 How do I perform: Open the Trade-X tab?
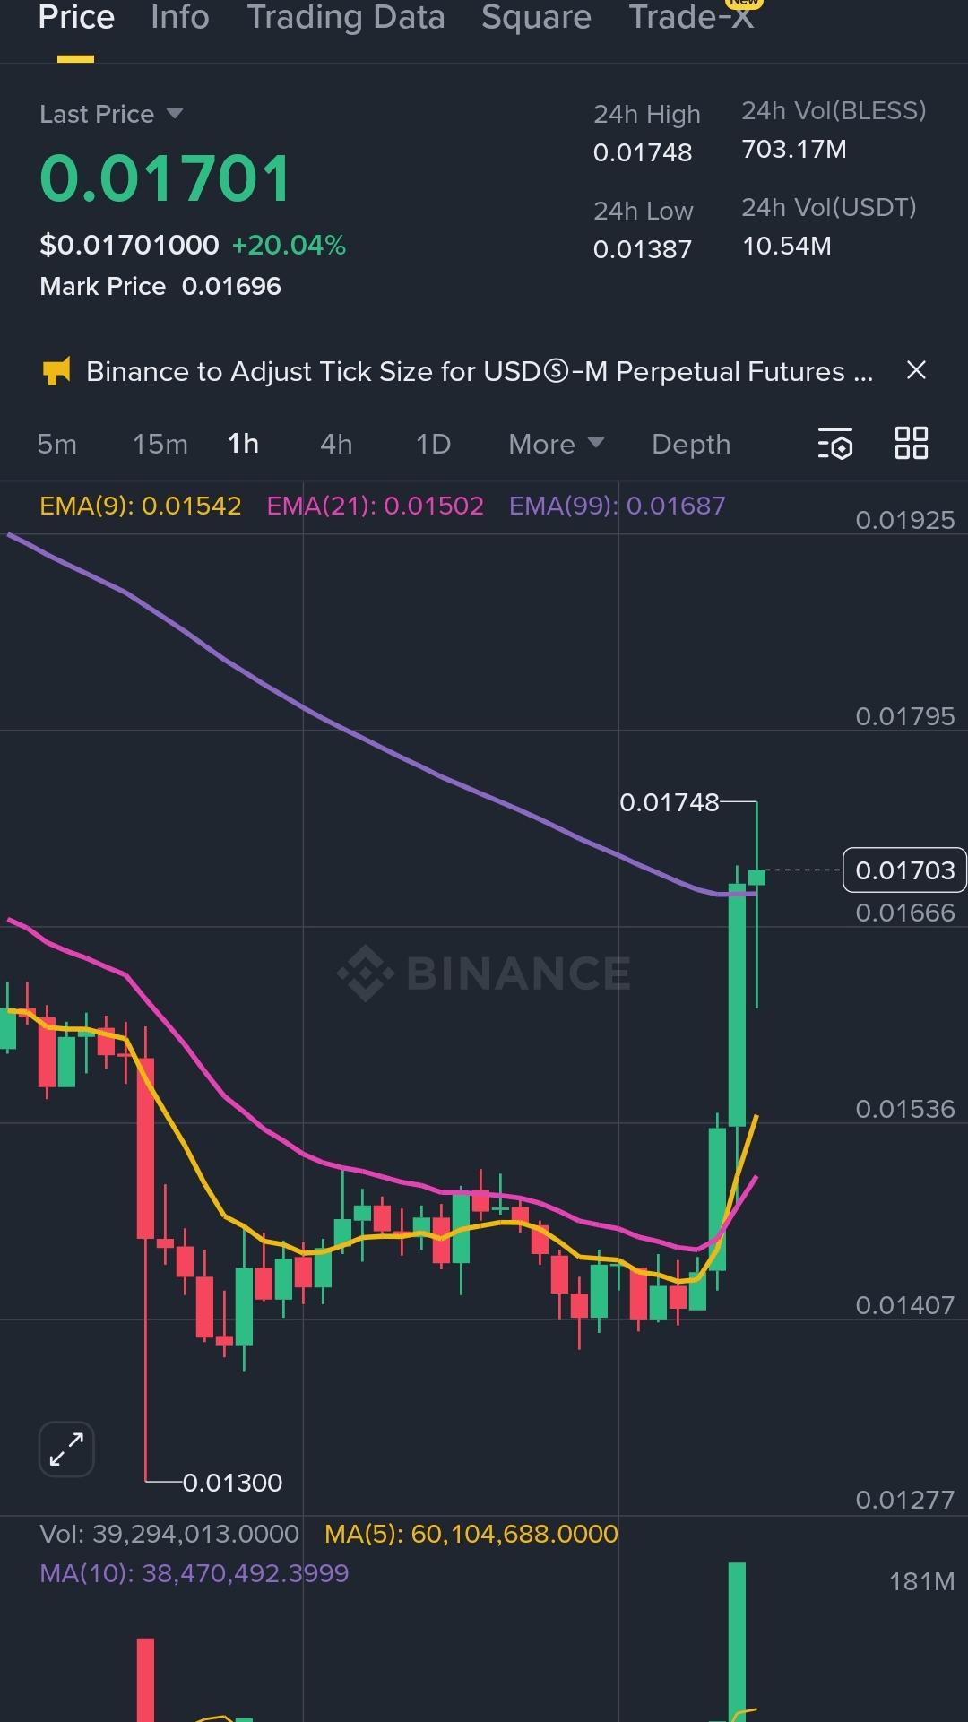click(x=691, y=17)
